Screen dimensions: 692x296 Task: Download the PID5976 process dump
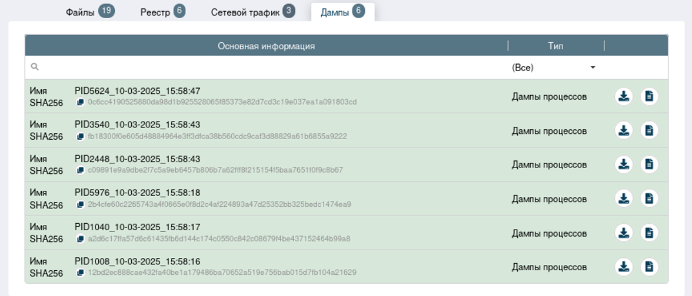[x=624, y=199]
